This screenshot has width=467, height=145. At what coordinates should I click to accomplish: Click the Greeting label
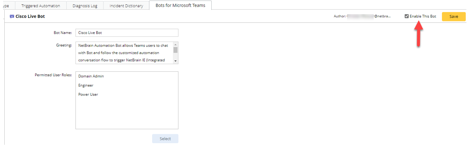[64, 45]
